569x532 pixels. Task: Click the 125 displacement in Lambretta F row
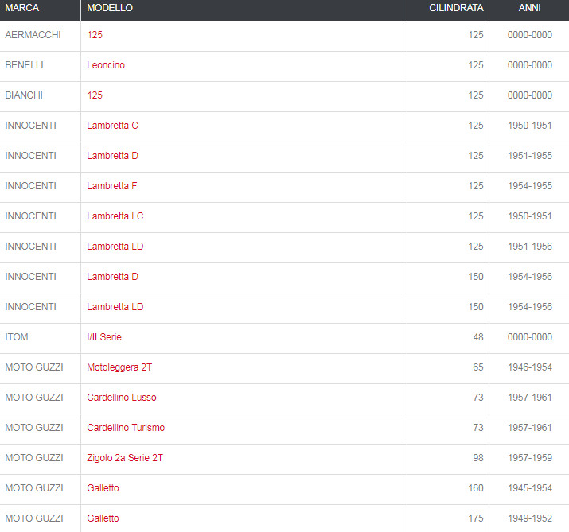[x=476, y=185]
